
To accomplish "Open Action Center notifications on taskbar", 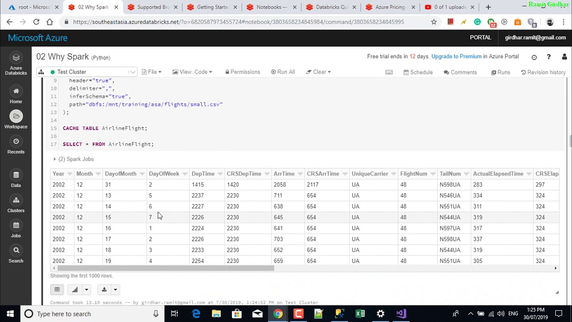I will 559,314.
